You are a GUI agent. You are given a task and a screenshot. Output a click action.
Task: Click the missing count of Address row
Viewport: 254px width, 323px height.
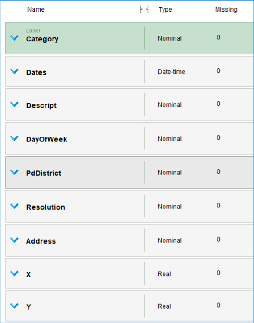coord(218,240)
